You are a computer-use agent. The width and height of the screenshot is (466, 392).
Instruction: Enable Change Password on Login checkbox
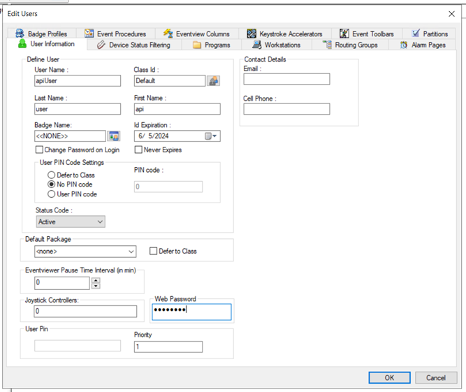39,150
